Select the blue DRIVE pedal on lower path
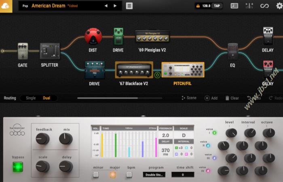This screenshot has width=283, height=182. [x=95, y=70]
